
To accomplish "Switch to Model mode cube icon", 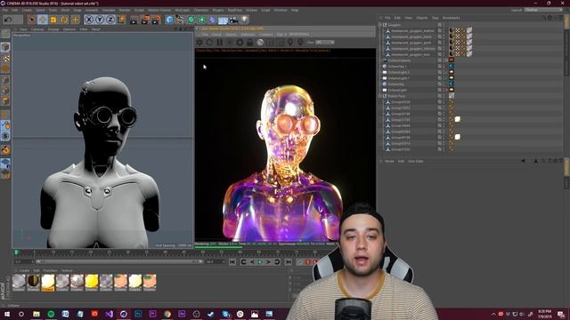I will coord(5,47).
